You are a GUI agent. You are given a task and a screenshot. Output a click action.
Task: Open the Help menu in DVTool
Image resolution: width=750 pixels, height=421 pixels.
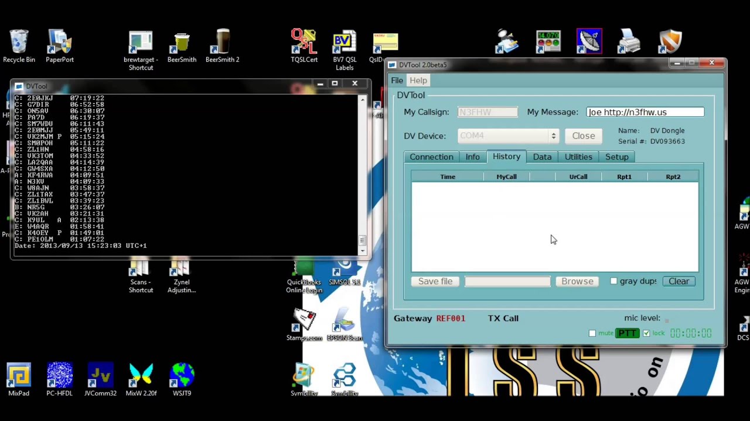[x=418, y=81]
